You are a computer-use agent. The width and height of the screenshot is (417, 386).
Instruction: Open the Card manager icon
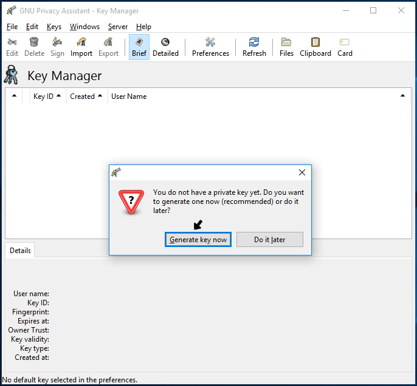click(345, 47)
